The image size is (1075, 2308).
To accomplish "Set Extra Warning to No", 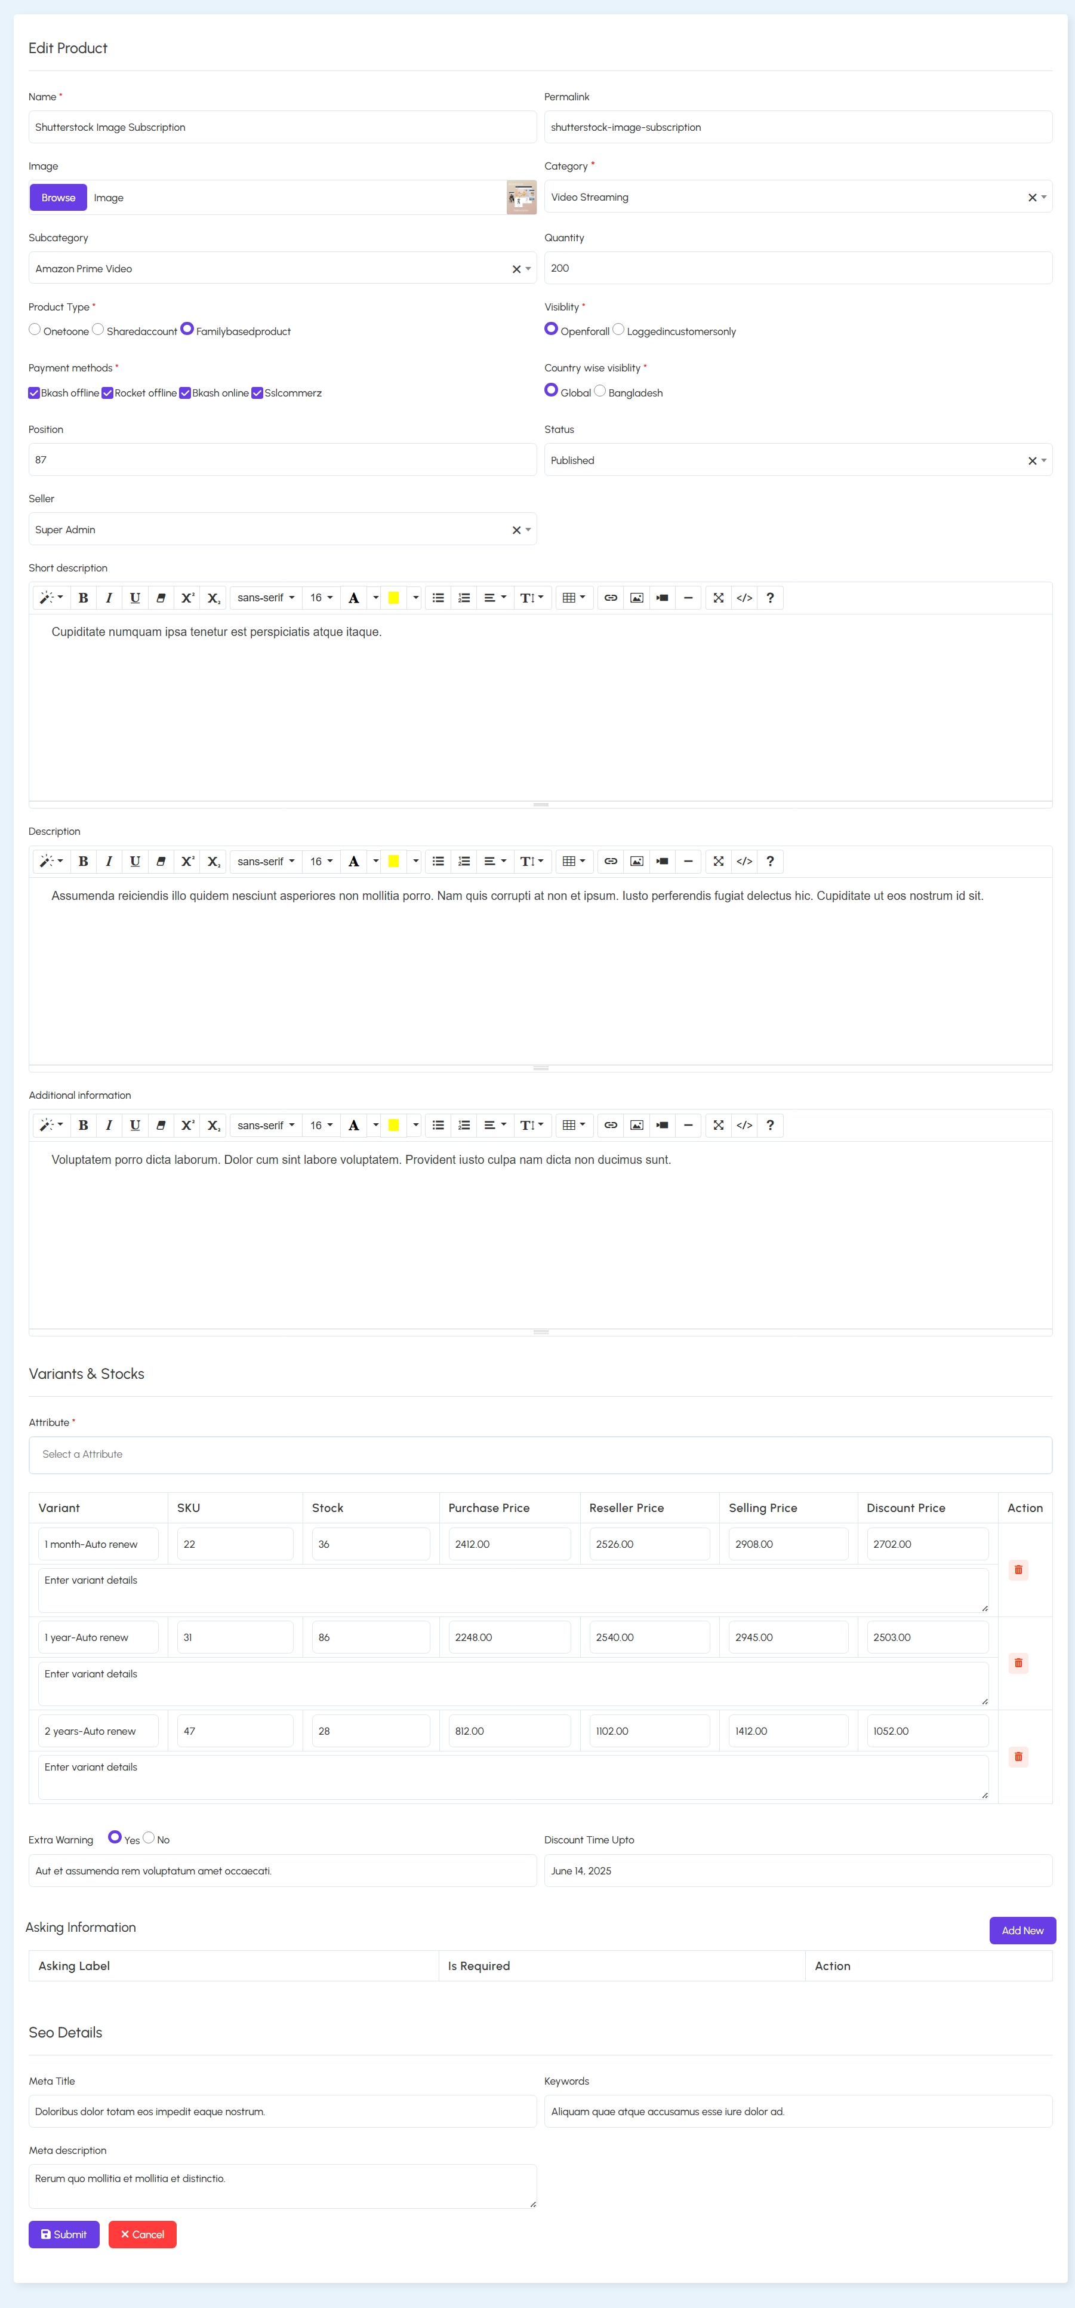I will tap(149, 1837).
